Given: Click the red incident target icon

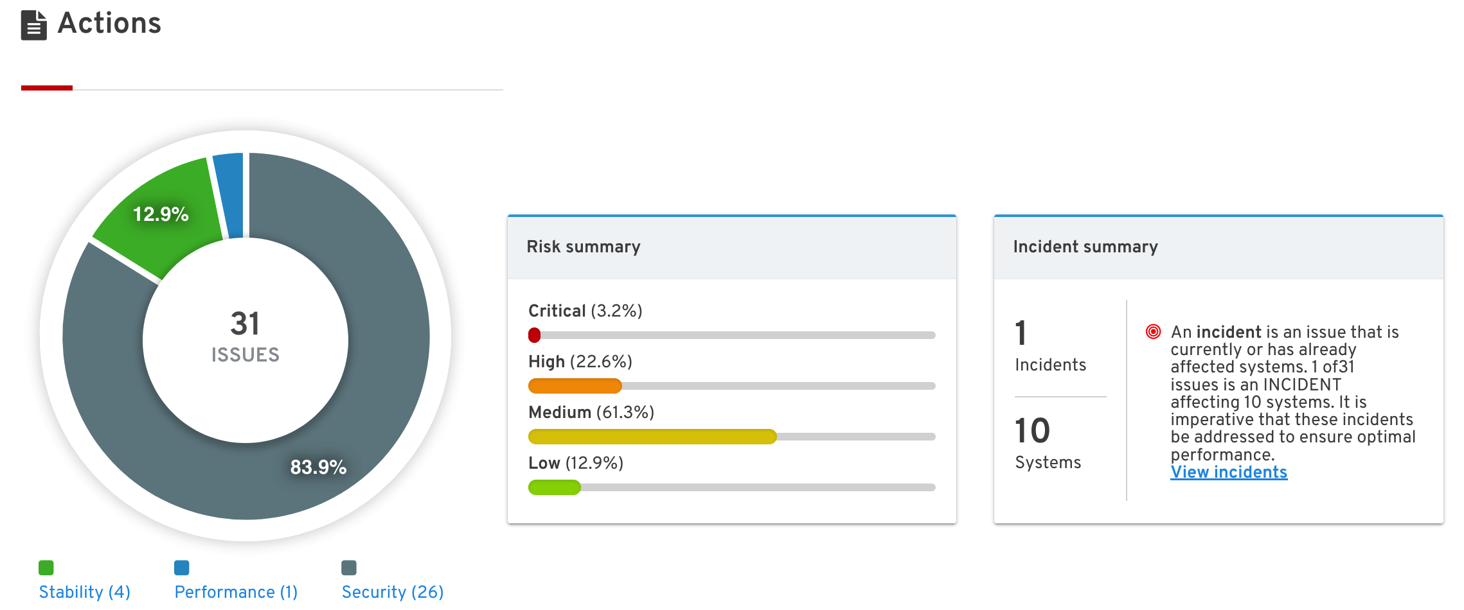Looking at the screenshot, I should pyautogui.click(x=1153, y=332).
